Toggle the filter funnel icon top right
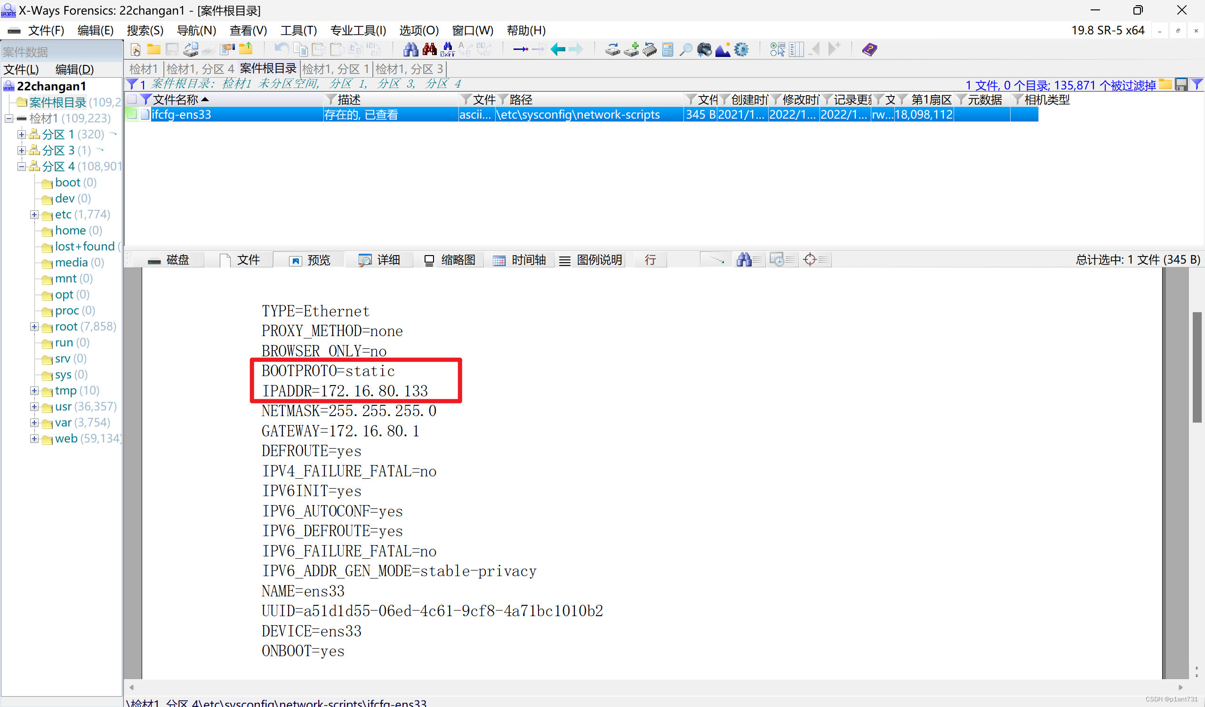Screen dimensions: 1205x707 1197,85
